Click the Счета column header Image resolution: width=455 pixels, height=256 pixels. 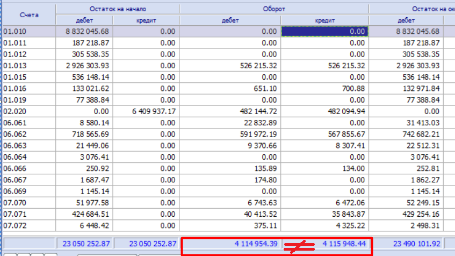pos(29,15)
